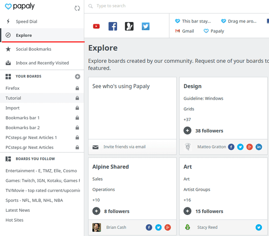Click the Speed Dial lightning icon
Viewport: 269px width, 236px height.
[8, 21]
